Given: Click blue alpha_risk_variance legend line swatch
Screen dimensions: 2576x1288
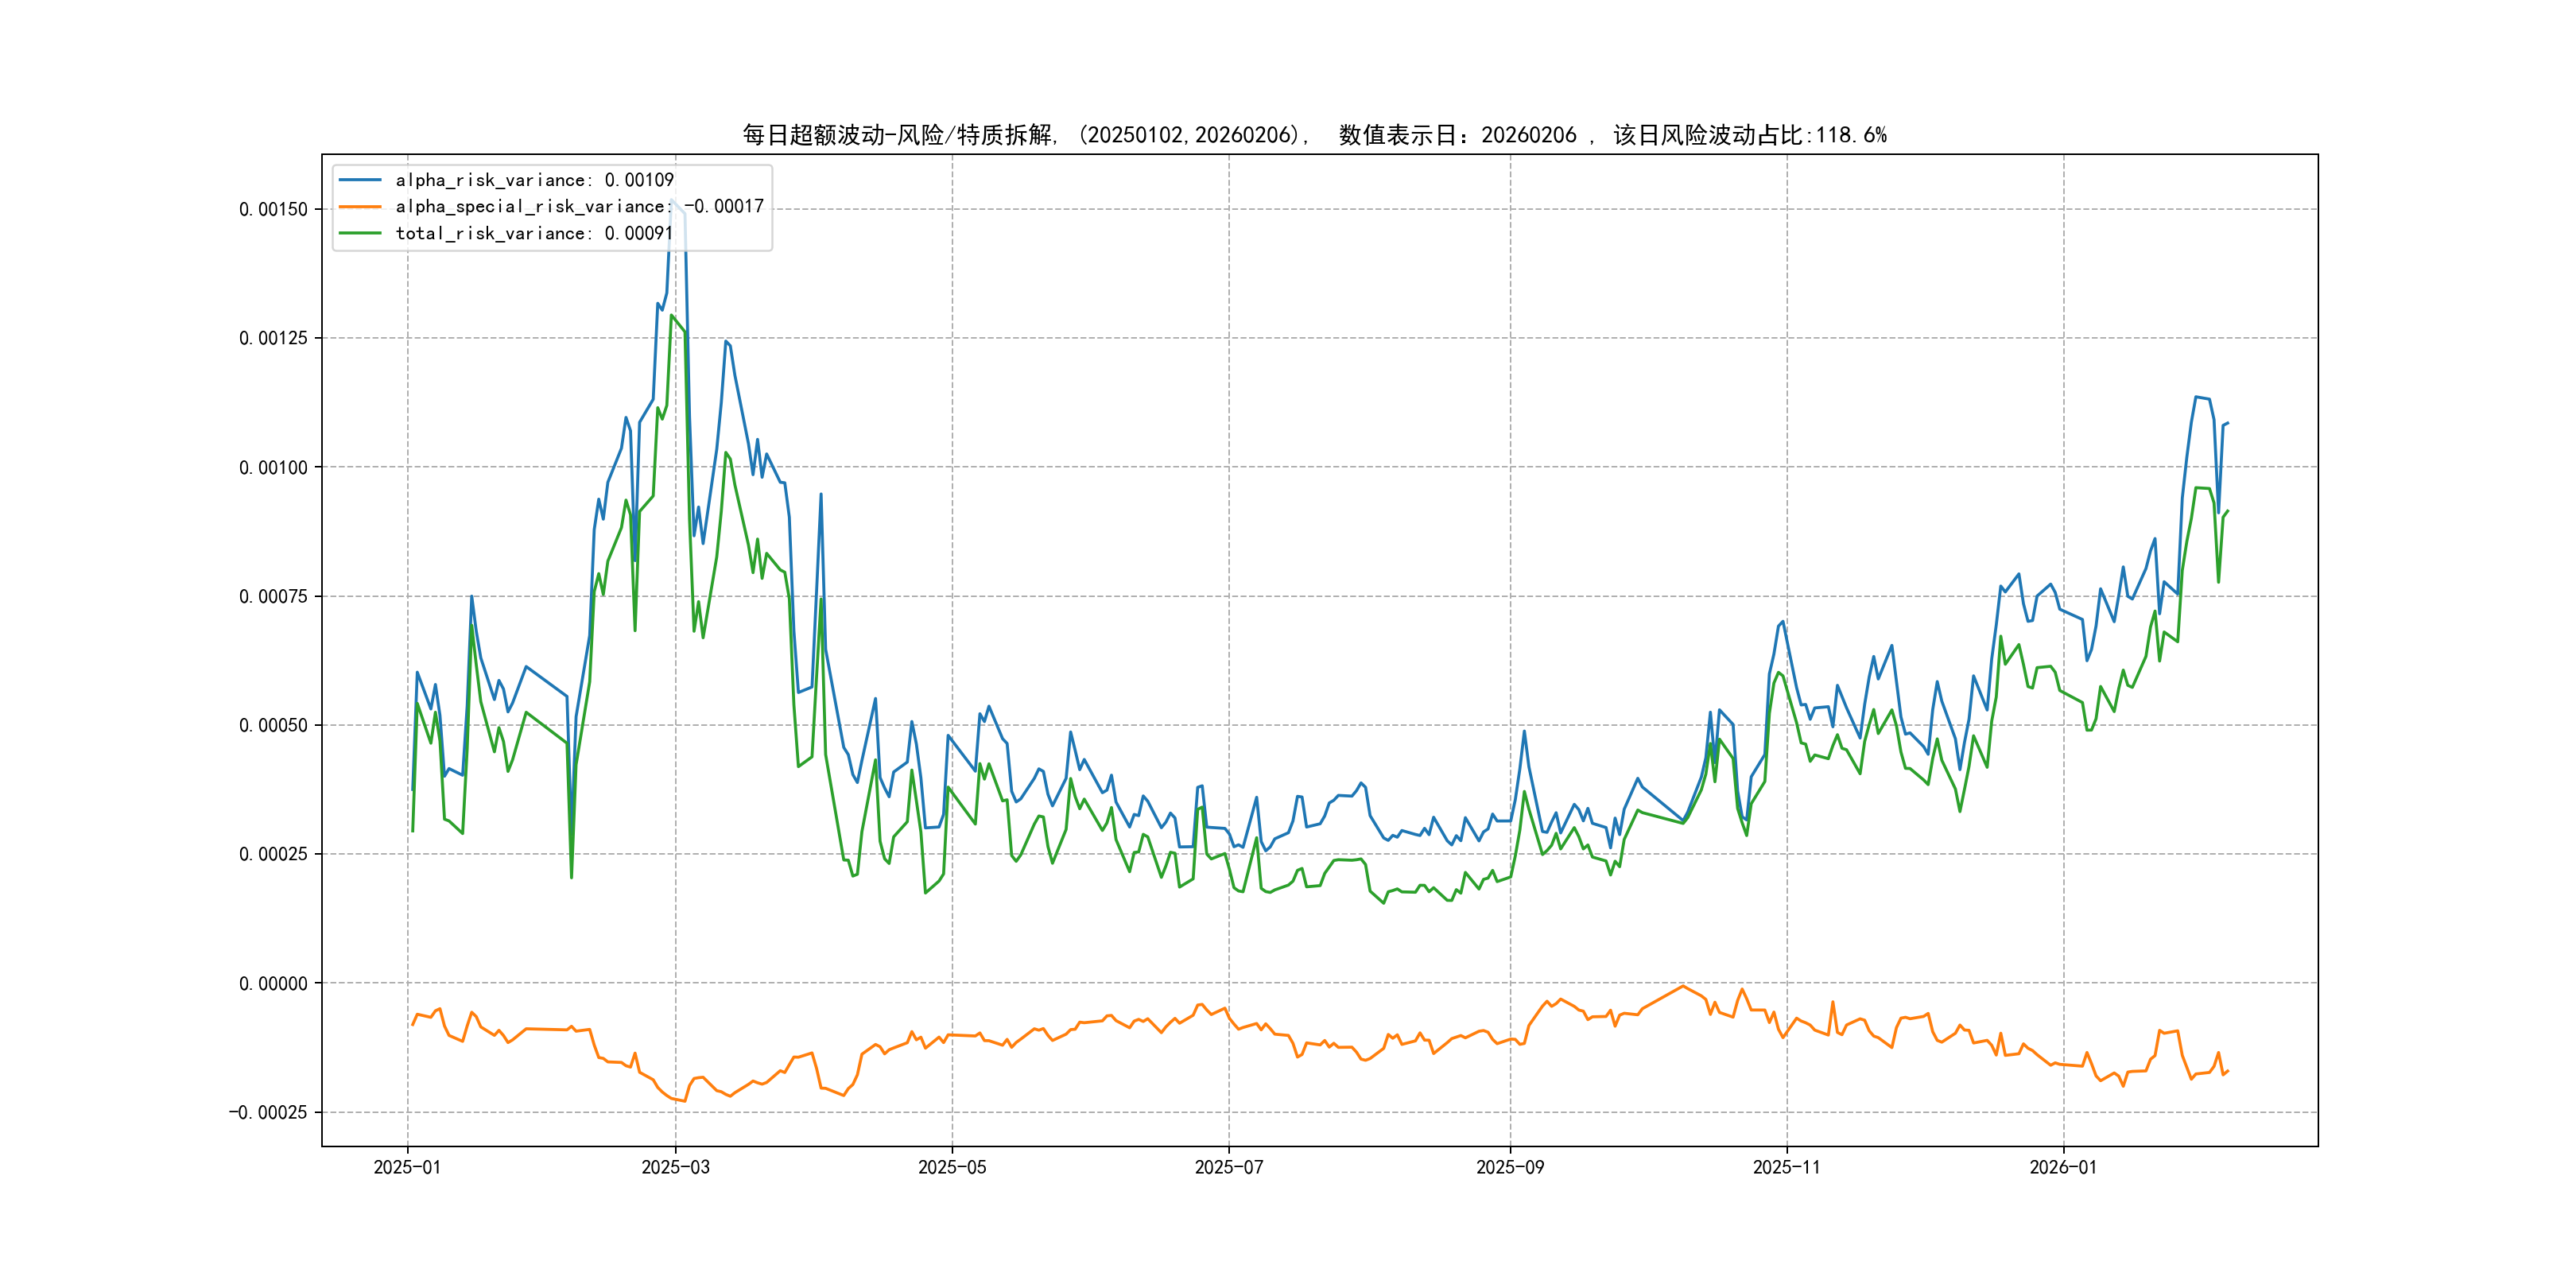Looking at the screenshot, I should 360,180.
